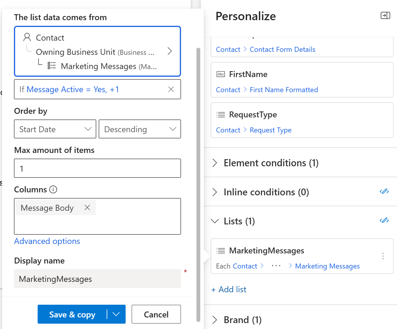Viewport: 397px width, 329px height.
Task: Click the Max amount of items field
Action: 97,168
